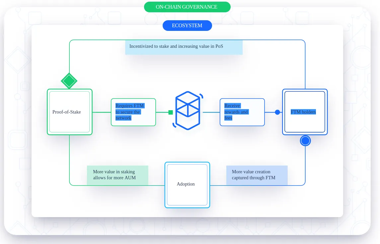
Task: Click the small green square connector
Action: tap(171, 112)
